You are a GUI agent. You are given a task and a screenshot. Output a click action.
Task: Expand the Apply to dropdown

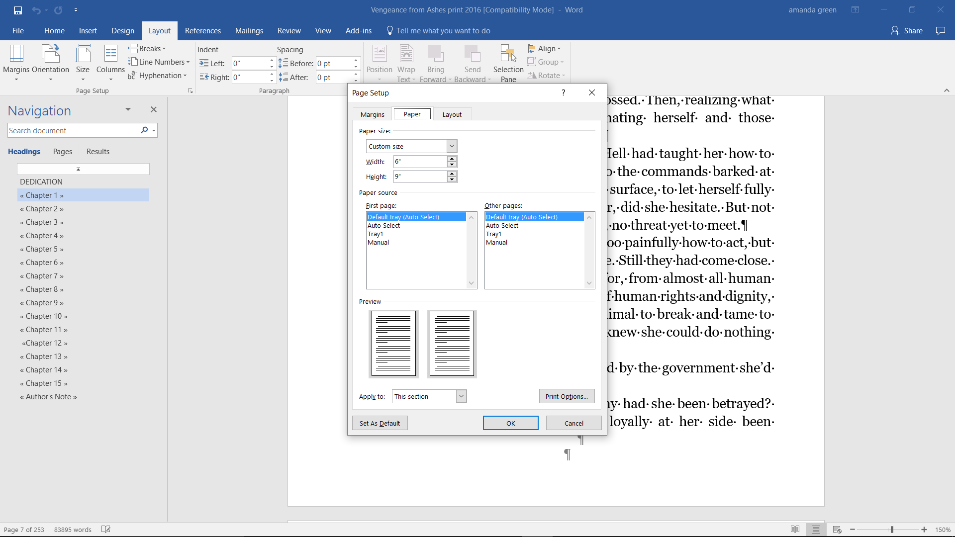(461, 396)
